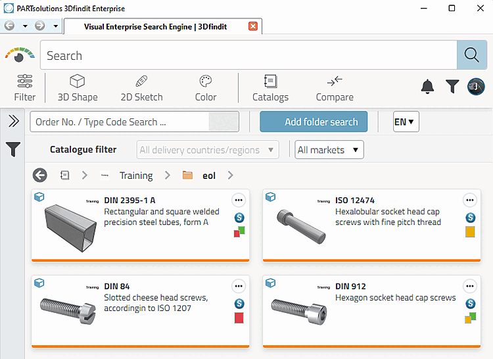
Task: Click the notification bell icon
Action: click(428, 86)
